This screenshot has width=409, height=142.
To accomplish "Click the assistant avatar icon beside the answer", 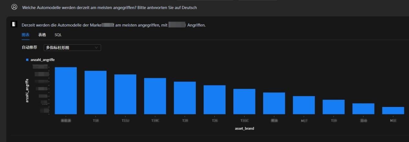I will 14,24.
